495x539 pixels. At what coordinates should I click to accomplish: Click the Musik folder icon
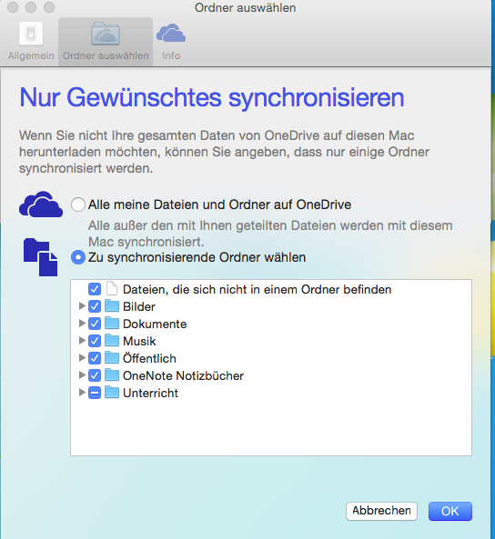[x=112, y=340]
